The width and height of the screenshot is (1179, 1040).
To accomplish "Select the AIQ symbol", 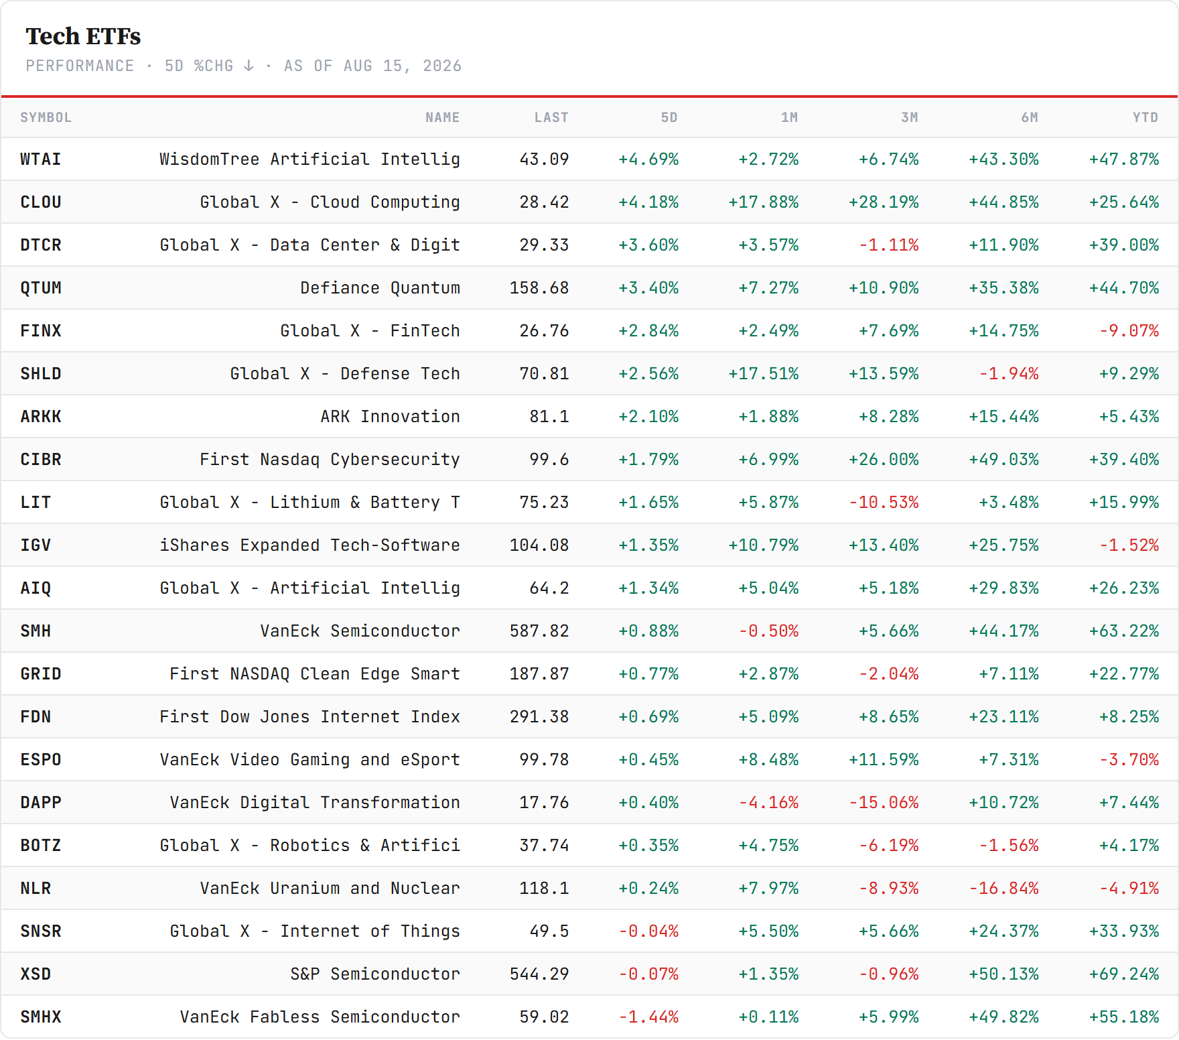I will tap(36, 588).
